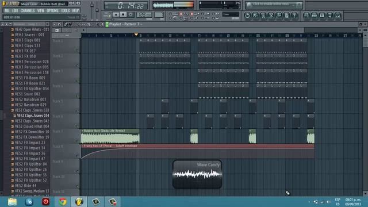Click the render/export toolbar icon

(x=263, y=16)
